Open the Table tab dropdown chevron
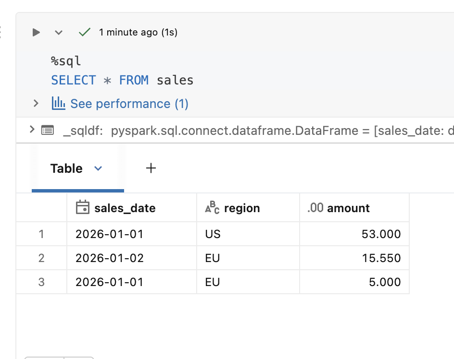 coord(98,168)
